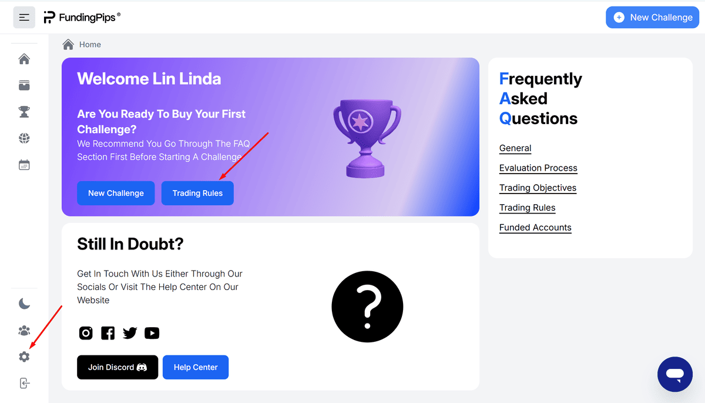Click the Home breadcrumb link
This screenshot has height=403, width=705.
(x=90, y=45)
